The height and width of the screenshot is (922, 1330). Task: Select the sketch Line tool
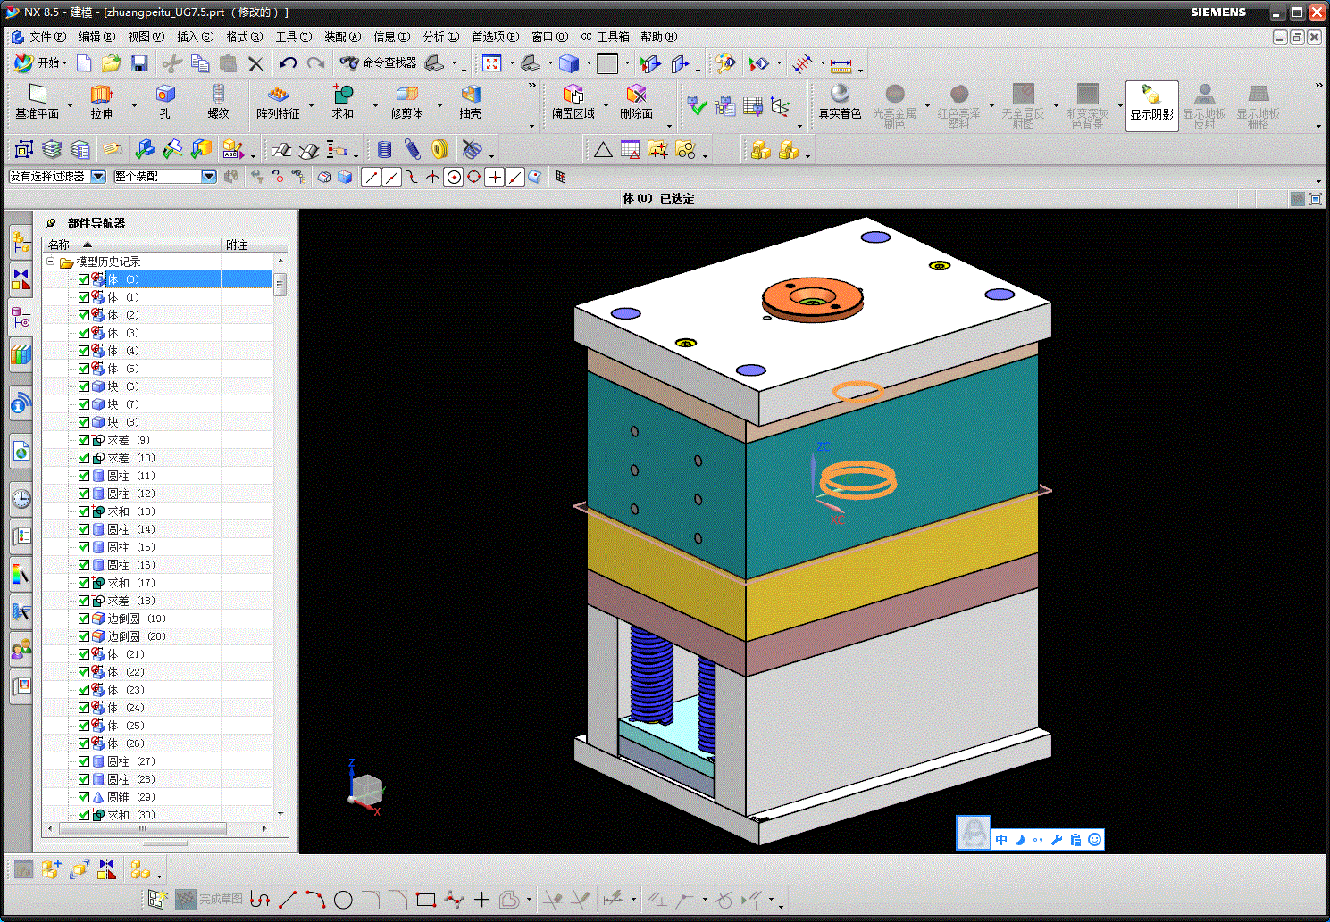(288, 900)
